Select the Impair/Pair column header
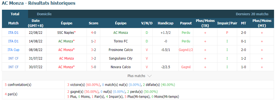276x102 pixels. point(227,23)
